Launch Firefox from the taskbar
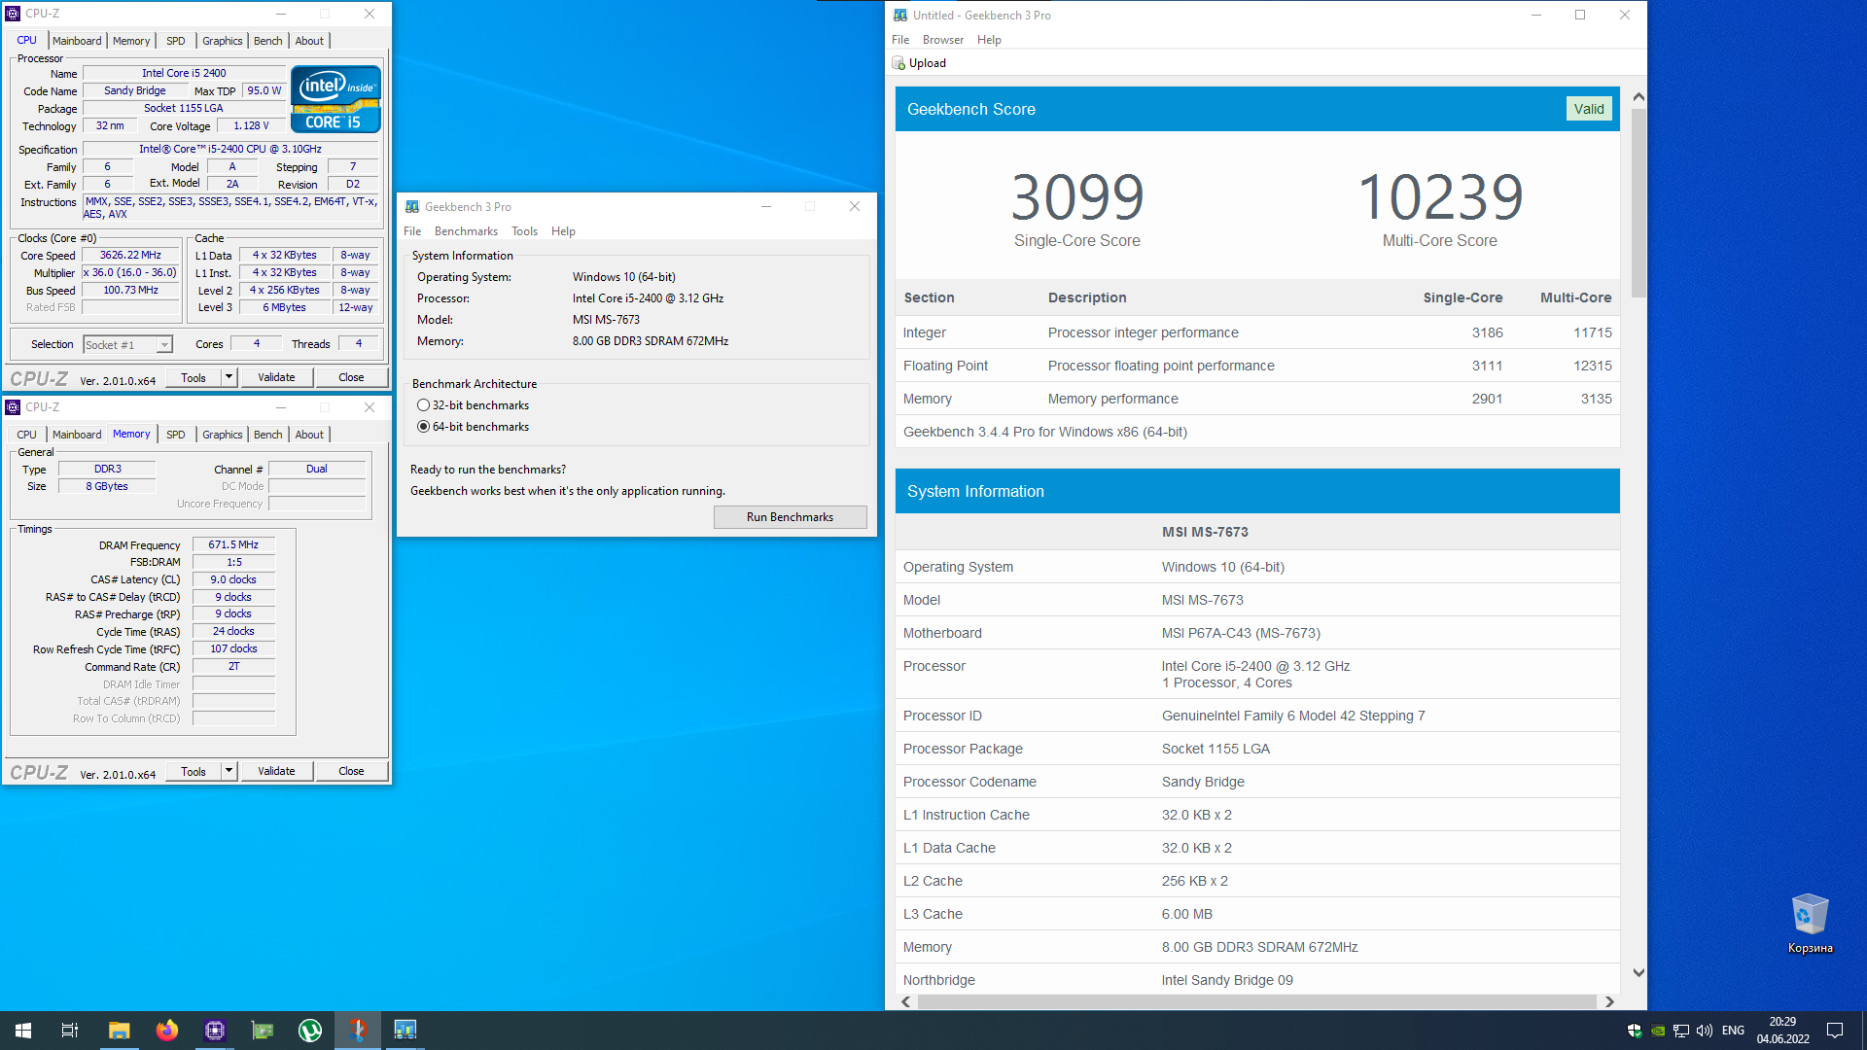The height and width of the screenshot is (1050, 1867). pyautogui.click(x=167, y=1031)
